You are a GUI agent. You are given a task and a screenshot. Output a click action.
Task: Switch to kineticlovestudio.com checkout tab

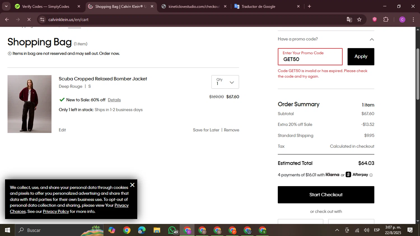194,6
